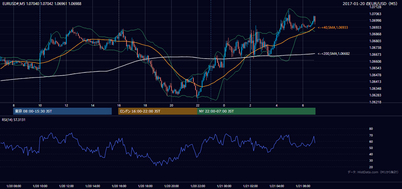Click hour label 12 under the price chart
This screenshot has width=402, height=189.
click(66, 105)
